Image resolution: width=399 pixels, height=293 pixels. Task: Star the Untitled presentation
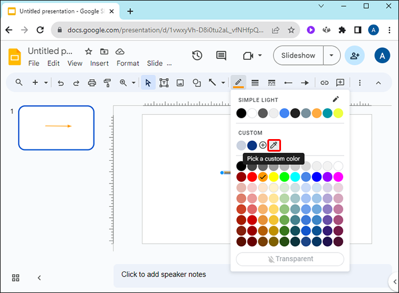(x=88, y=51)
